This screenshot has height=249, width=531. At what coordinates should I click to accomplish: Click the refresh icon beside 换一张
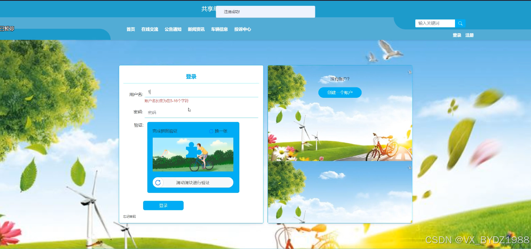tap(211, 131)
